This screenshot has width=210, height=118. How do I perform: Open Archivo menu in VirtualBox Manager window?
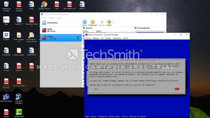click(x=44, y=18)
